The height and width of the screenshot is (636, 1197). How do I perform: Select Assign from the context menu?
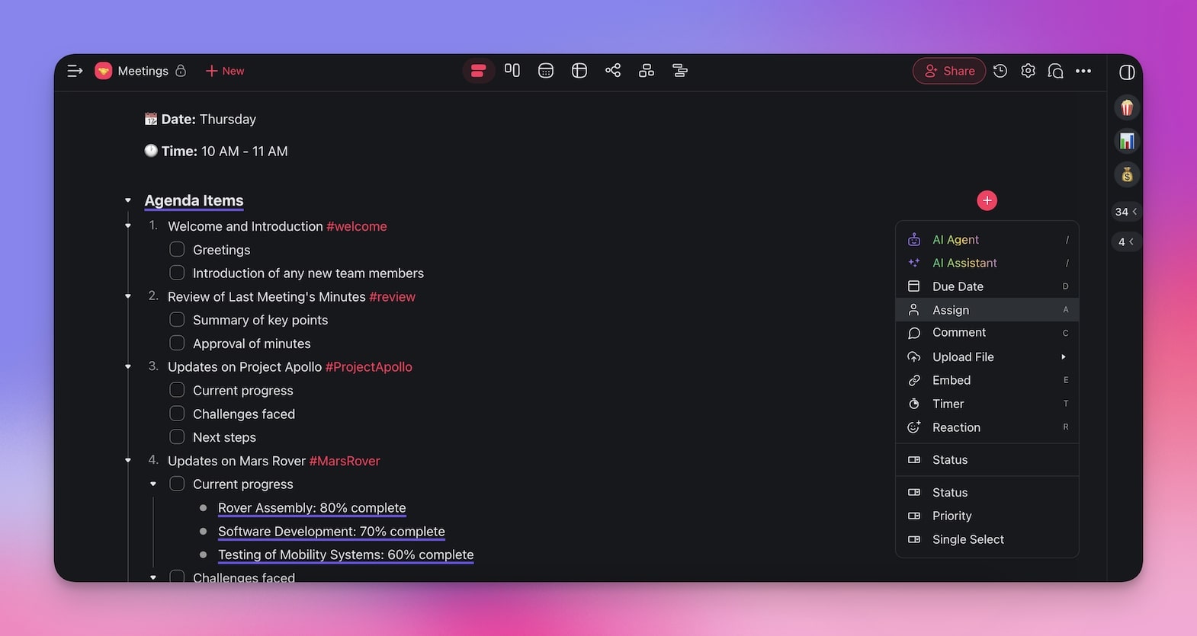tap(951, 310)
